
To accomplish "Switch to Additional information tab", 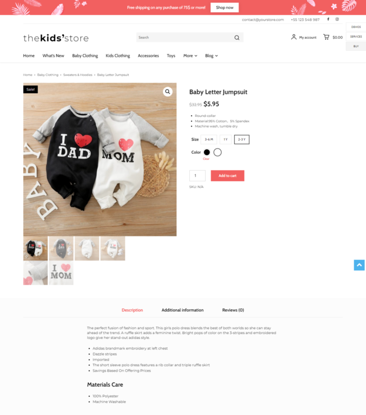I will (x=183, y=310).
